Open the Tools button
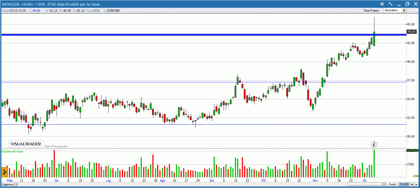 click(x=392, y=184)
